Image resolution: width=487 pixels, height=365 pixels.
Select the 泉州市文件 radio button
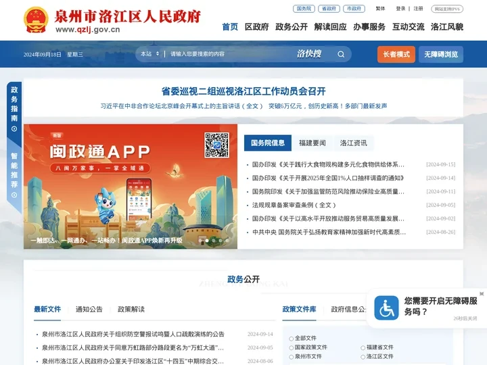pyautogui.click(x=291, y=357)
